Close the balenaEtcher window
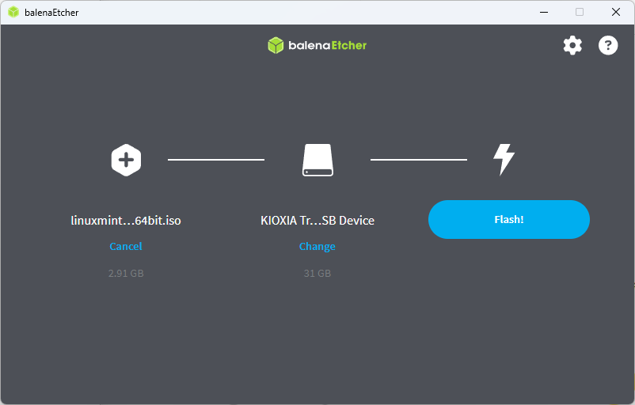The image size is (635, 405). pos(616,12)
